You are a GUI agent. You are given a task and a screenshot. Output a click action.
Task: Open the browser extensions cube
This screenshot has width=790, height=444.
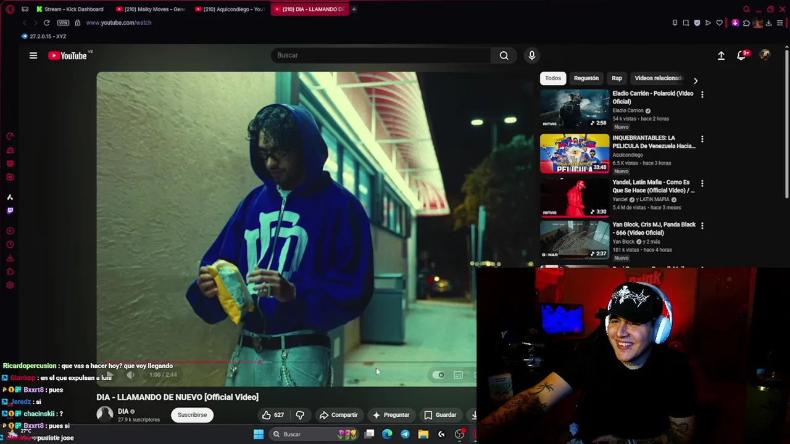[x=746, y=23]
